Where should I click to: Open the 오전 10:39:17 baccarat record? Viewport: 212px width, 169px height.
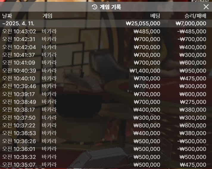click(106, 94)
